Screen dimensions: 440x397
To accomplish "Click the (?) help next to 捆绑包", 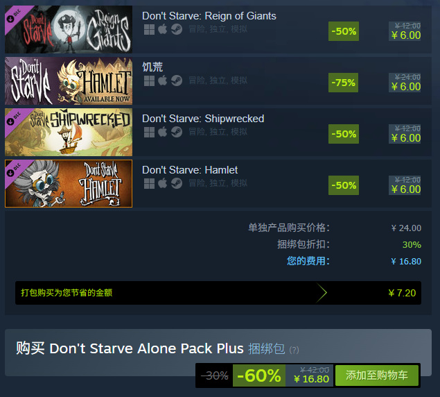I will [x=294, y=350].
